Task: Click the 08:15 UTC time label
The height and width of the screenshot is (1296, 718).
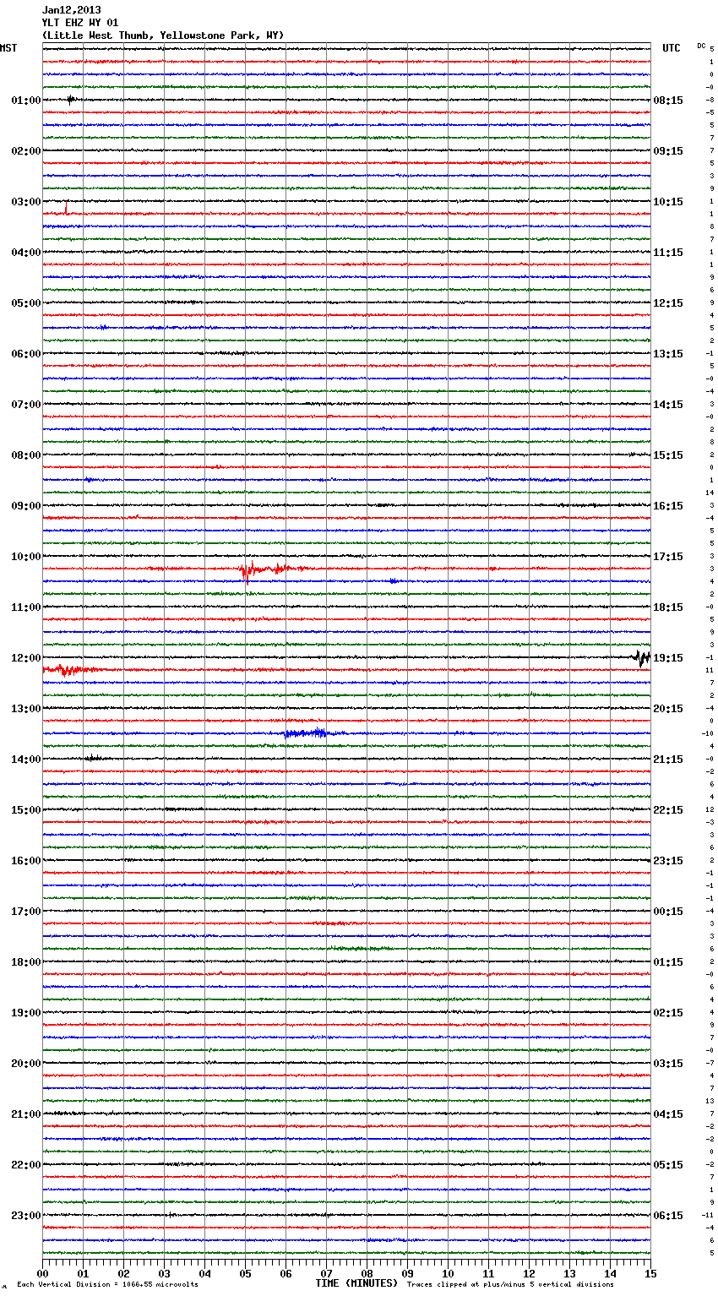Action: 668,101
